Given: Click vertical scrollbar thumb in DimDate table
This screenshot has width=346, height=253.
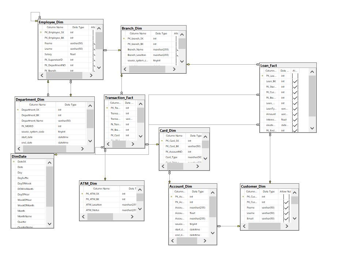Looking at the screenshot, I should tap(49, 187).
